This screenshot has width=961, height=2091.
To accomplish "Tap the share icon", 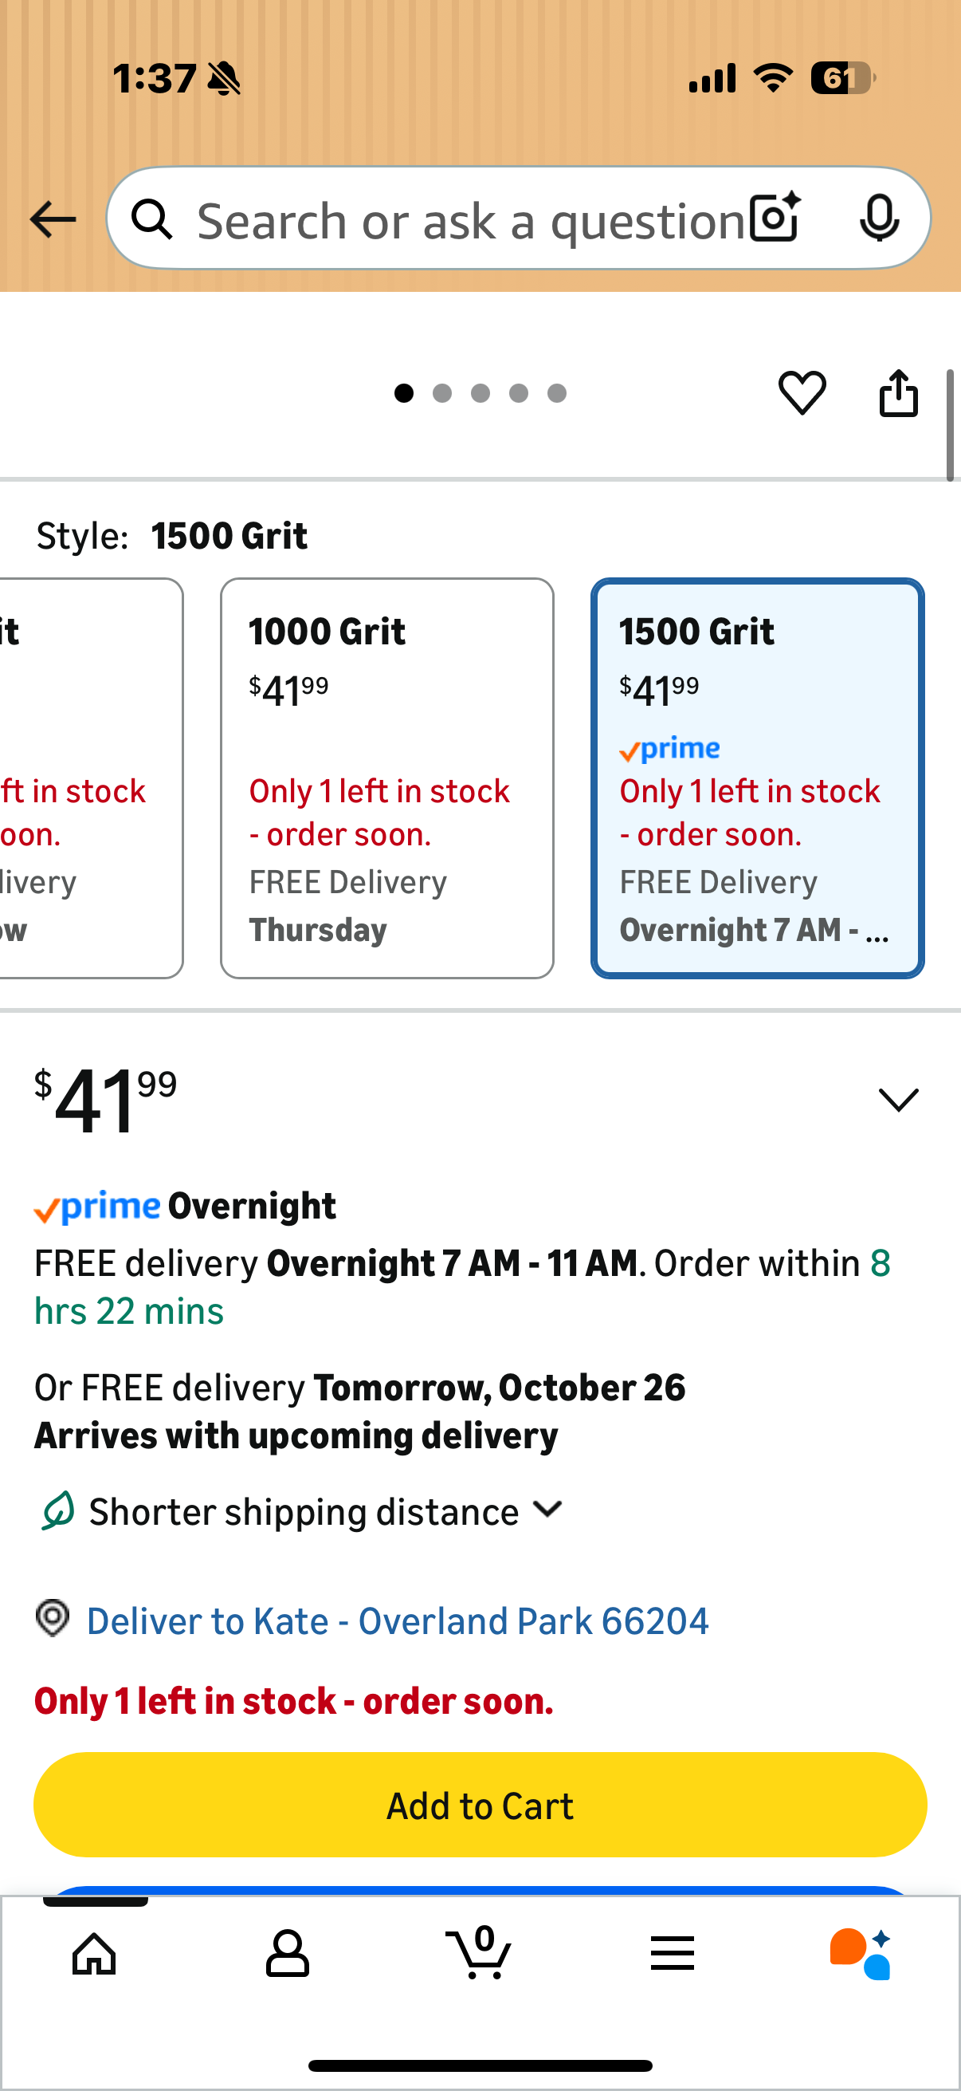I will (899, 394).
